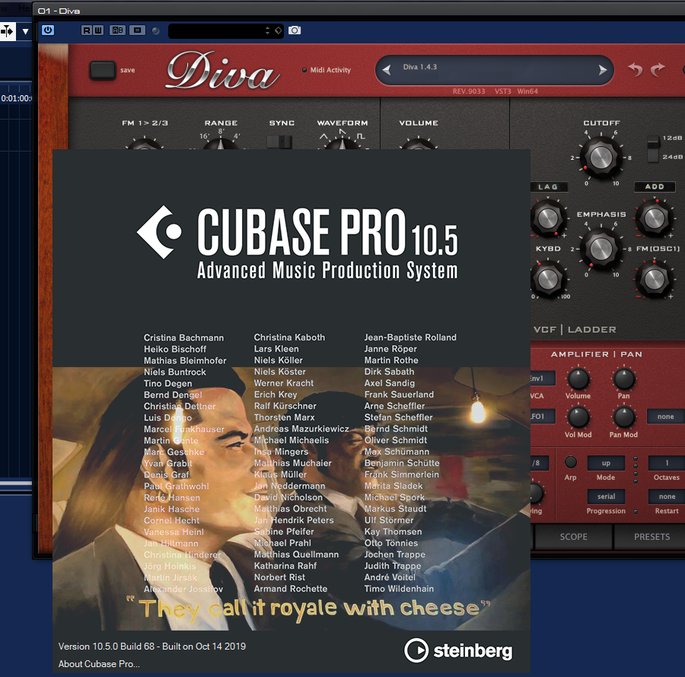The width and height of the screenshot is (685, 677).
Task: Click the Pan Mod knob
Action: (x=624, y=417)
